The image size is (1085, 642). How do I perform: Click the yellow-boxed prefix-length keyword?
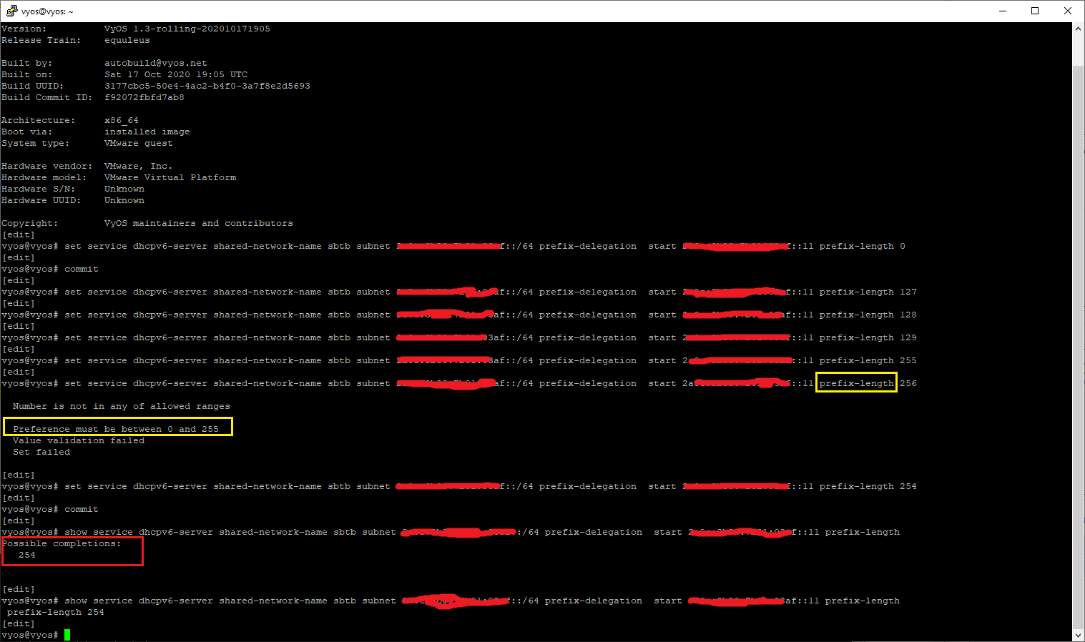click(856, 383)
